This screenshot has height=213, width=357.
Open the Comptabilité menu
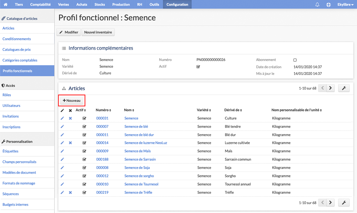[x=40, y=4]
